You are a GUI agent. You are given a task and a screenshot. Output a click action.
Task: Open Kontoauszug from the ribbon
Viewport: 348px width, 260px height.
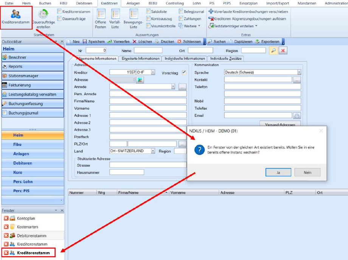pos(159,19)
